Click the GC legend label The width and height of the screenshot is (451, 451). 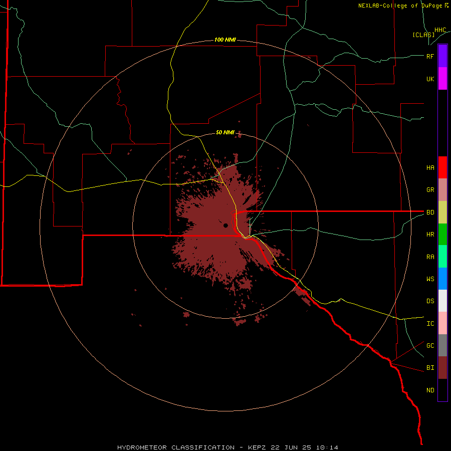(430, 346)
